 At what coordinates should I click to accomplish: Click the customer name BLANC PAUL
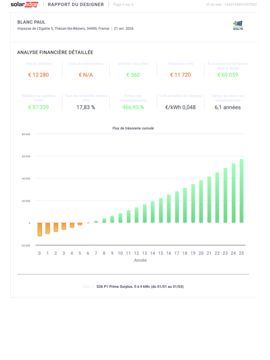click(31, 22)
